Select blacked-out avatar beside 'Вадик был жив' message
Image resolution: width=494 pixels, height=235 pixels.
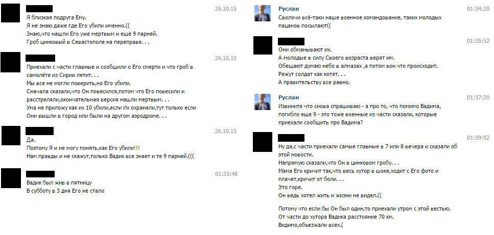pos(11,178)
